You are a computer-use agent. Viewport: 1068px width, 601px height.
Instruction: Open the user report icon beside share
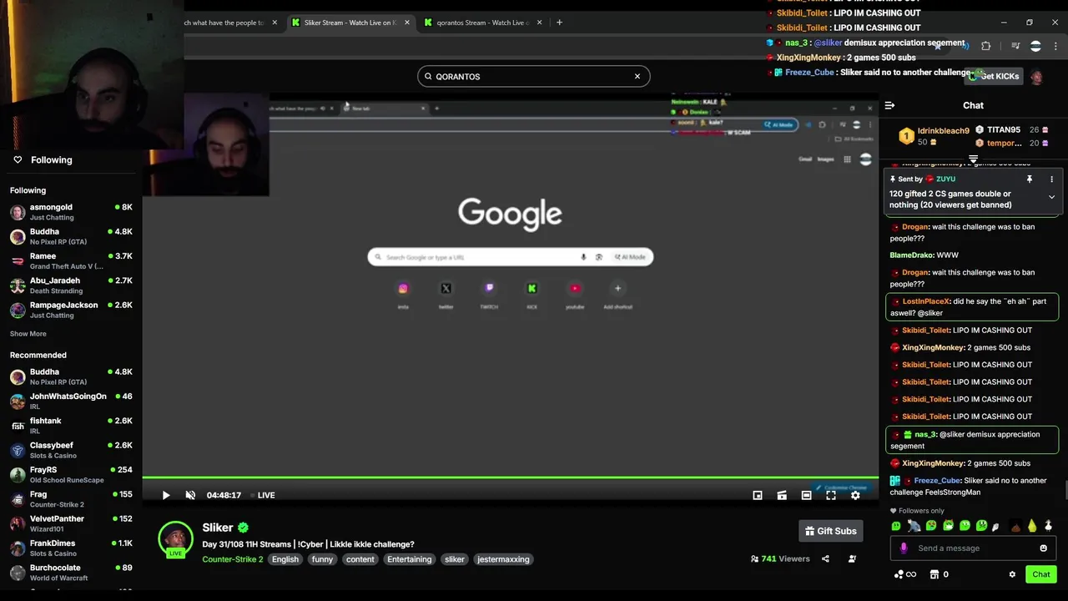point(852,559)
